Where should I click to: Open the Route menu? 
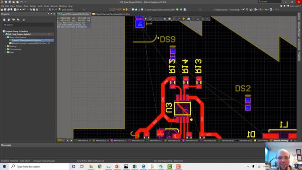(46, 6)
